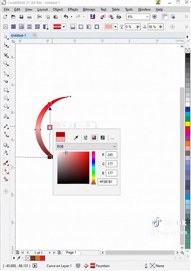Select the Polygon tool

coord(6,106)
